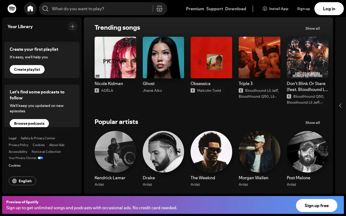Go to Home via house icon
The height and width of the screenshot is (216, 346).
pyautogui.click(x=30, y=9)
